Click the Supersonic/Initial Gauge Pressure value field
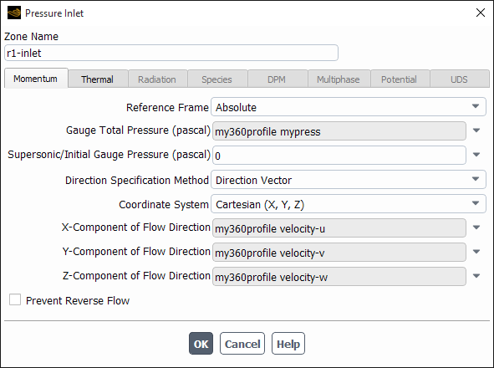 coord(339,156)
